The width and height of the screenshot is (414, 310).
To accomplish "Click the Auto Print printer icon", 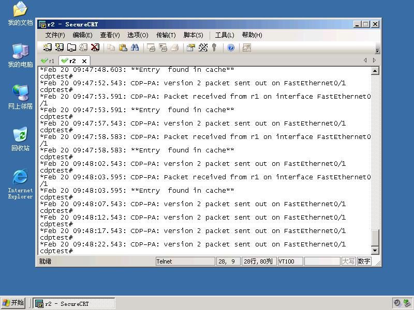I will [x=174, y=48].
